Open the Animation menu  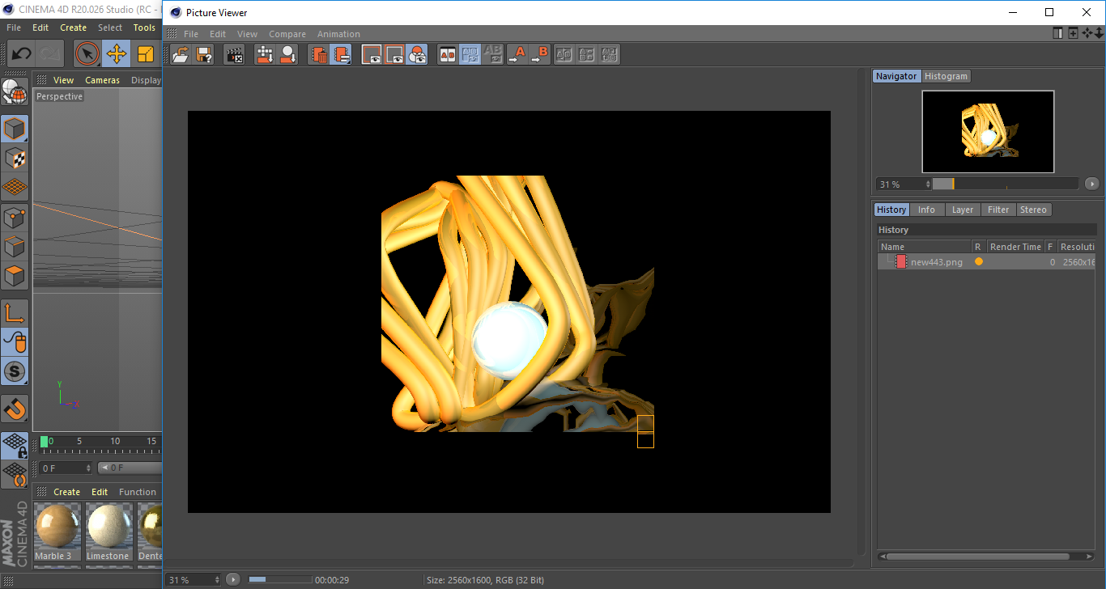pos(338,34)
